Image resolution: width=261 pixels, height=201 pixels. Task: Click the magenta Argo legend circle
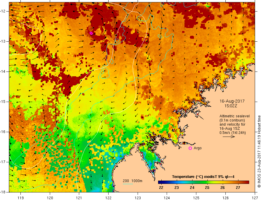click(x=190, y=148)
